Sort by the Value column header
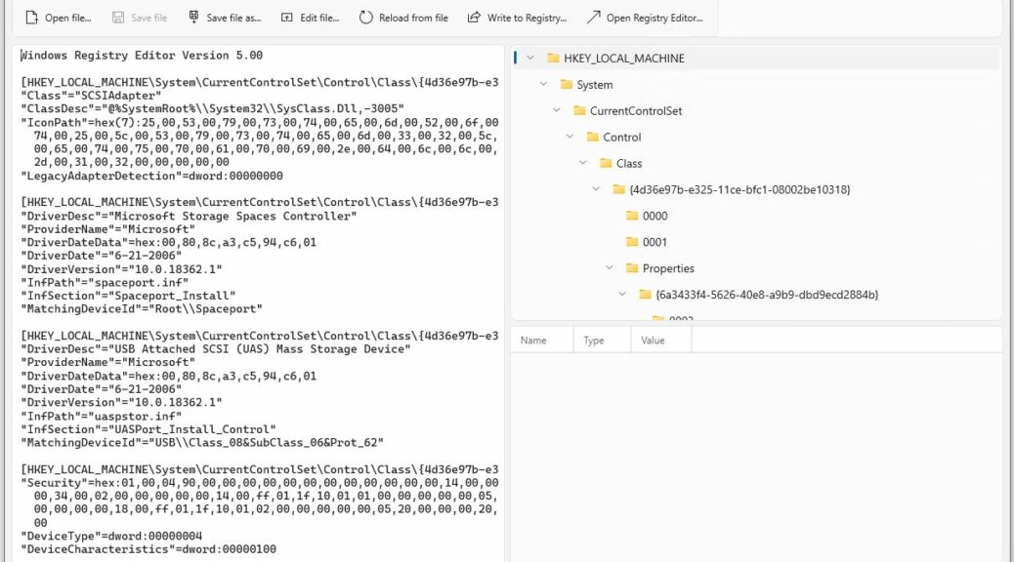 click(x=660, y=341)
